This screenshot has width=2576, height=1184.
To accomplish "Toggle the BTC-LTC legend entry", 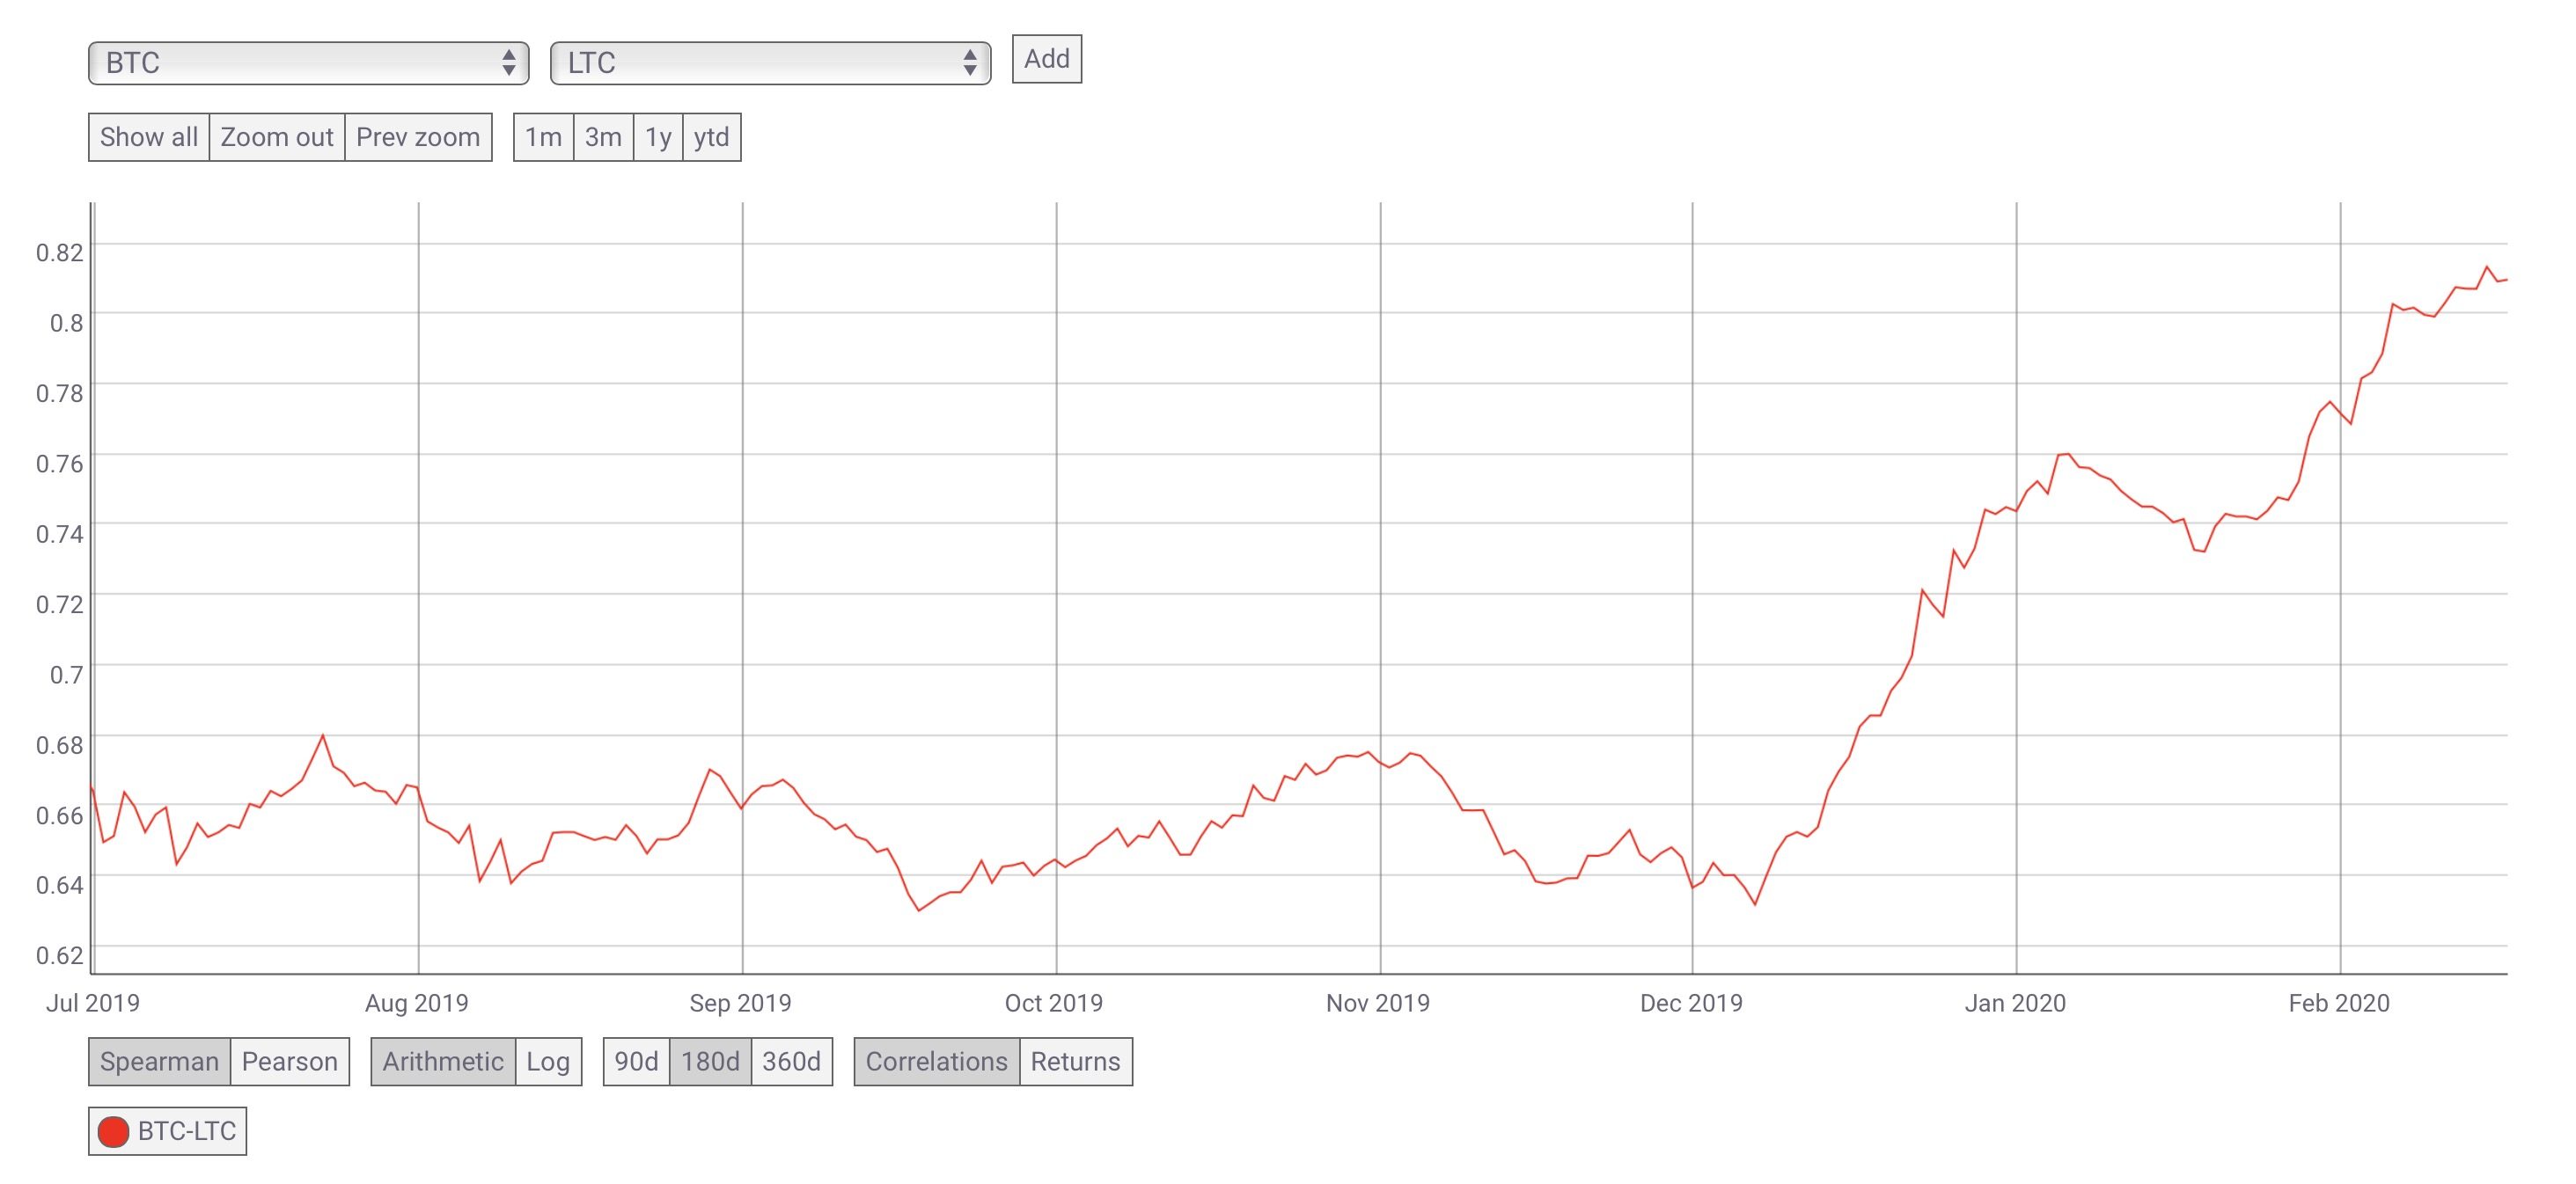I will click(x=167, y=1131).
